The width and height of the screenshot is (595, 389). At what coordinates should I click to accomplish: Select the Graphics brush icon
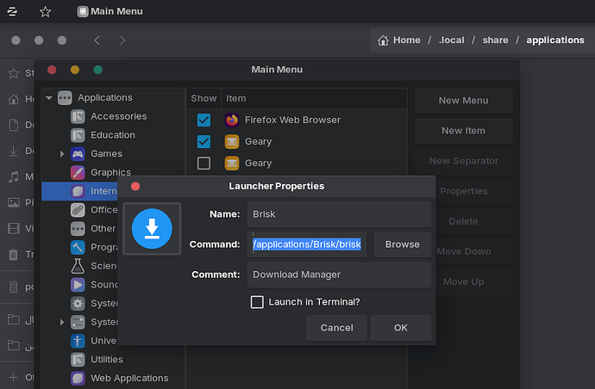pos(78,172)
